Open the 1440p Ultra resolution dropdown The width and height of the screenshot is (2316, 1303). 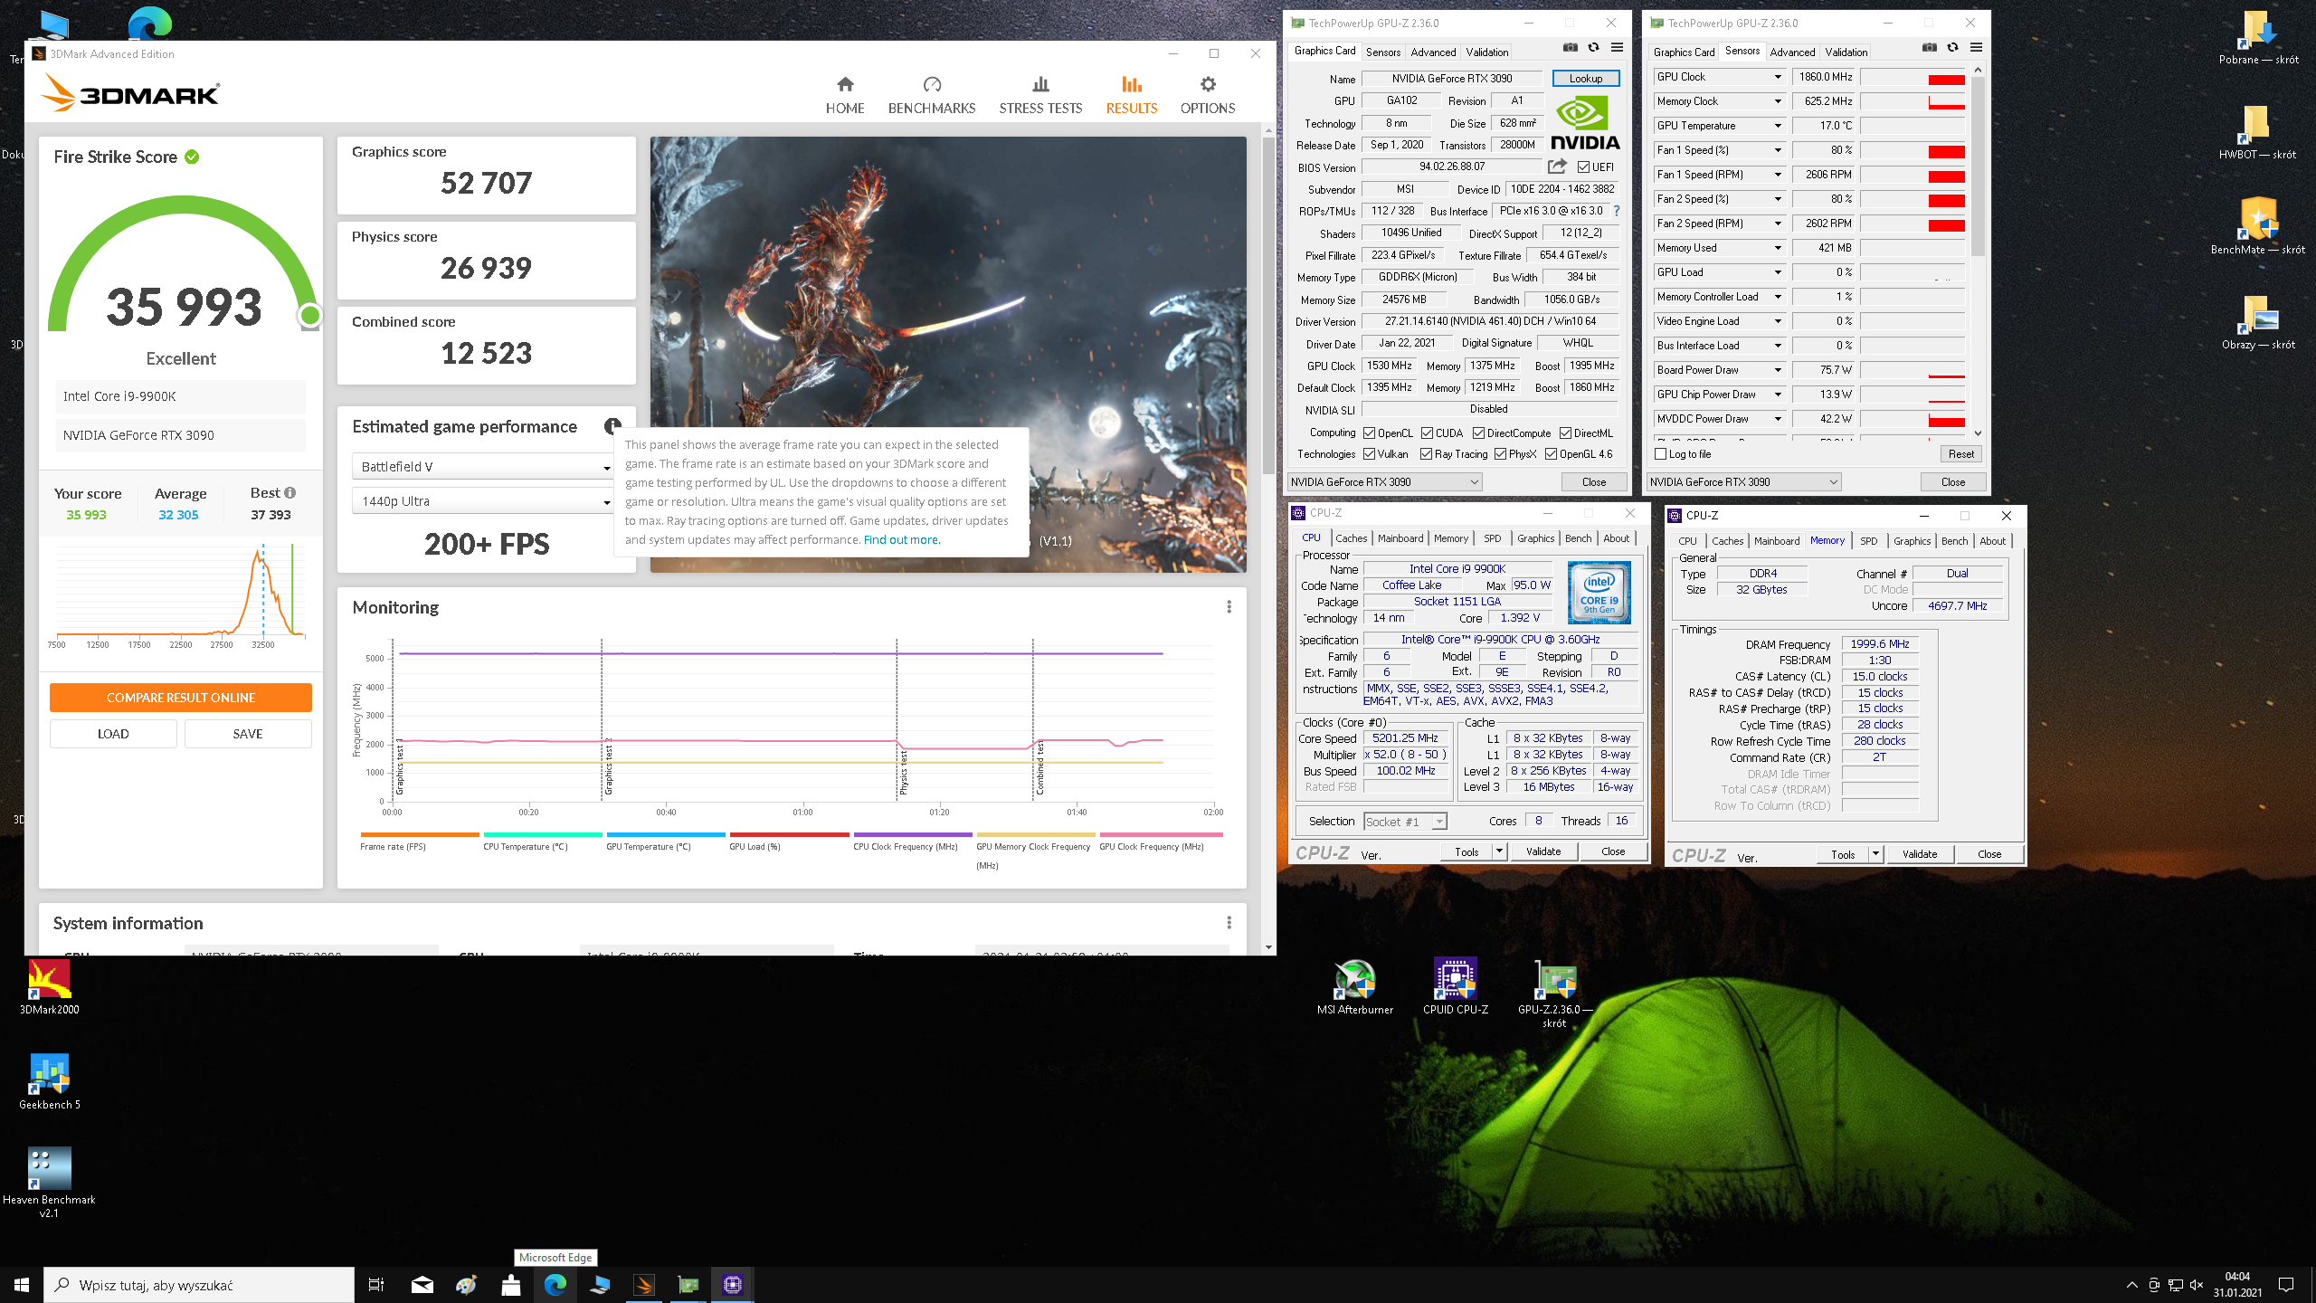tap(483, 501)
